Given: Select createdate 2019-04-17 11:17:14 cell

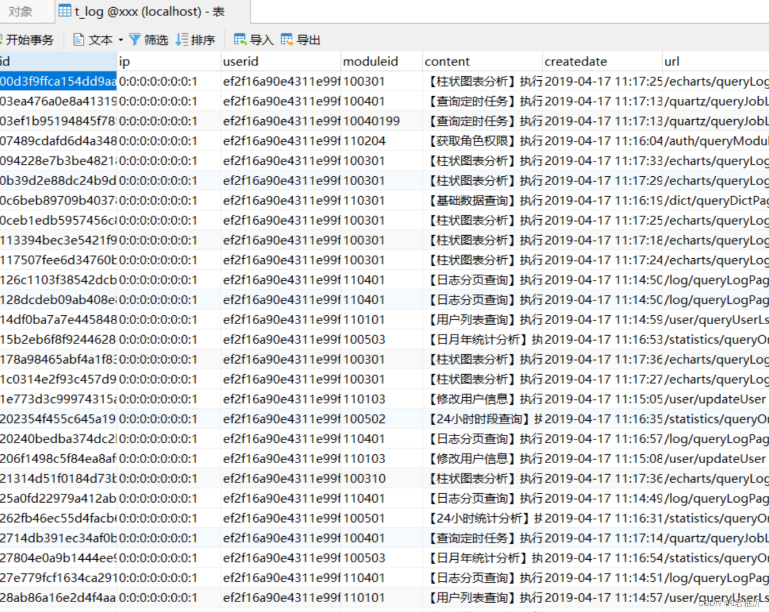Looking at the screenshot, I should pos(603,538).
